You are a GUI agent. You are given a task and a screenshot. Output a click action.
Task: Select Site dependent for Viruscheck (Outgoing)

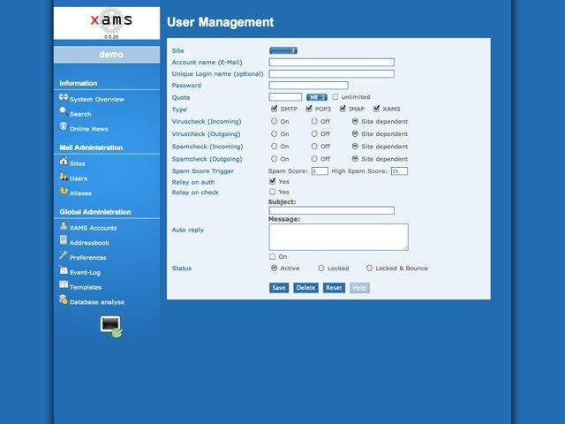355,133
